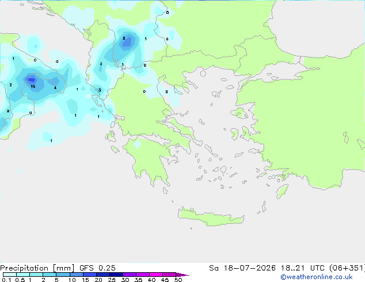Click the 20–25 mm dark blue swatch
365x282 pixels.
(103, 275)
